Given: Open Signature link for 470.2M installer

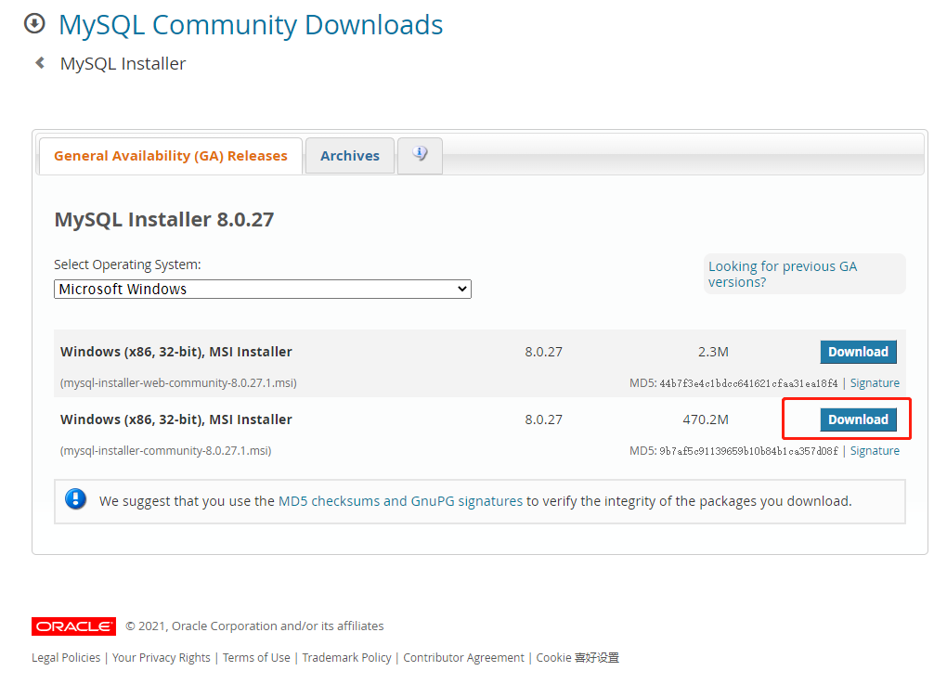Looking at the screenshot, I should tap(875, 450).
